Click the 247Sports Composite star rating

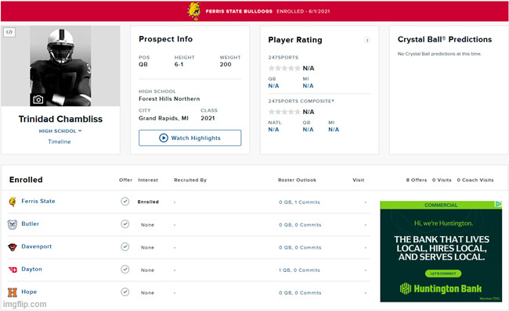point(284,112)
